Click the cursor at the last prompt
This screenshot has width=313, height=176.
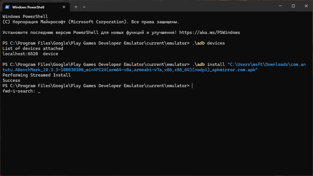pos(192,86)
